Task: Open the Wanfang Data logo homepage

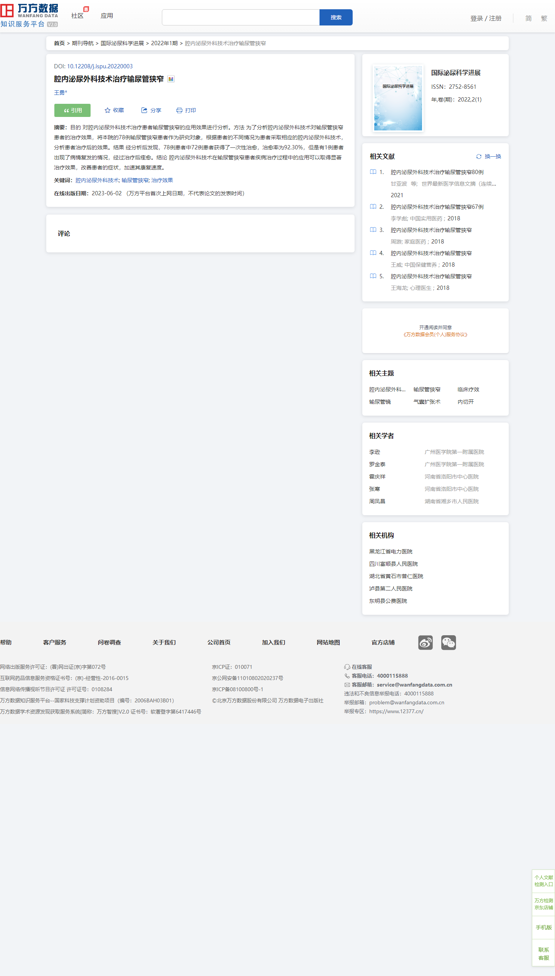Action: pos(29,15)
